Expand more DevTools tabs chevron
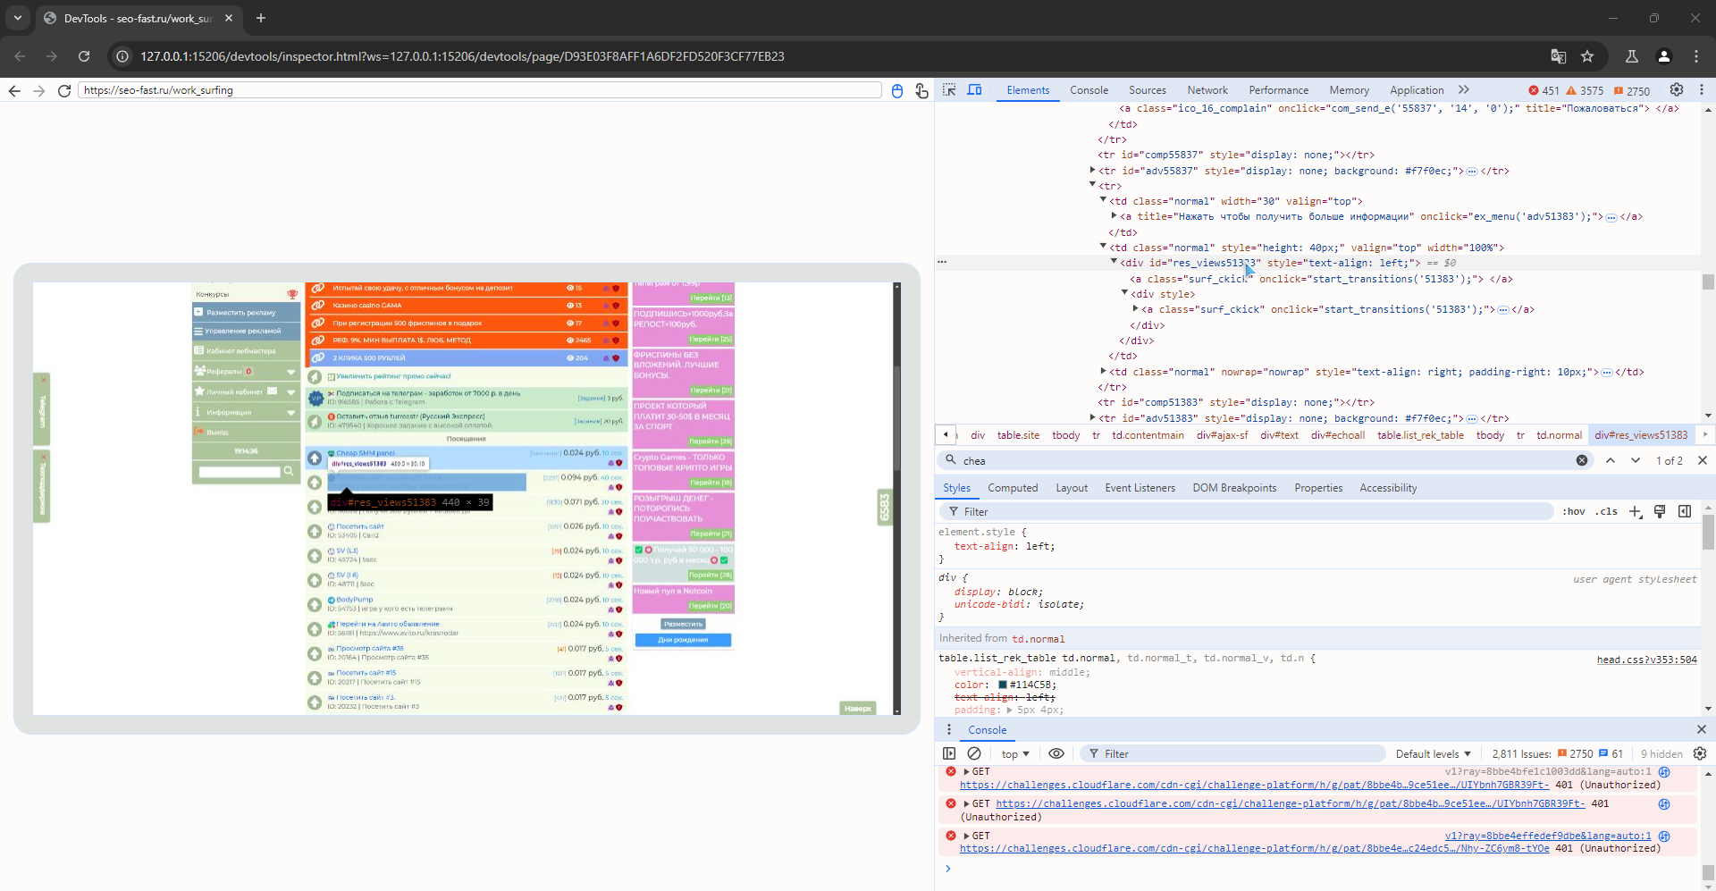Image resolution: width=1716 pixels, height=891 pixels. click(1463, 90)
